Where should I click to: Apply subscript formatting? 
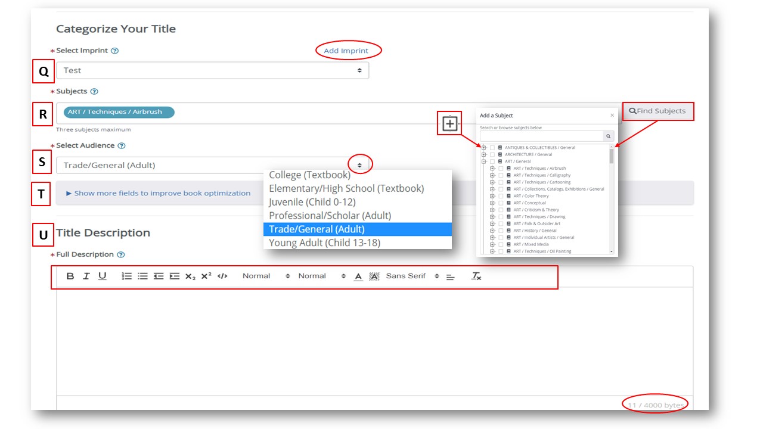[x=190, y=276]
